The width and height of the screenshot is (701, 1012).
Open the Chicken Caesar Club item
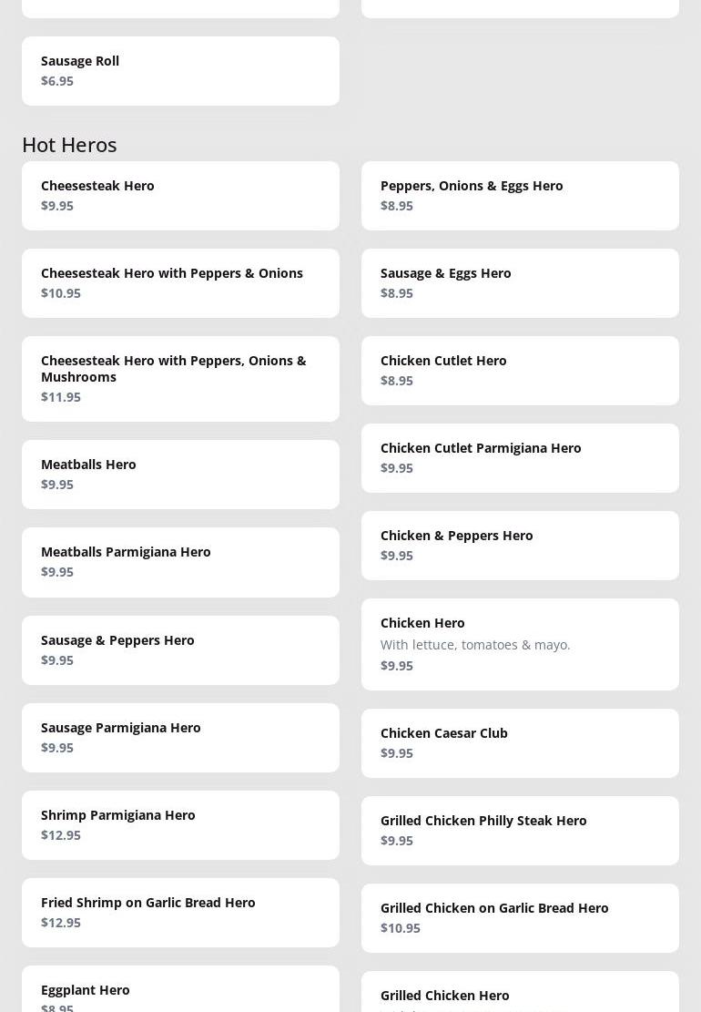pyautogui.click(x=520, y=743)
